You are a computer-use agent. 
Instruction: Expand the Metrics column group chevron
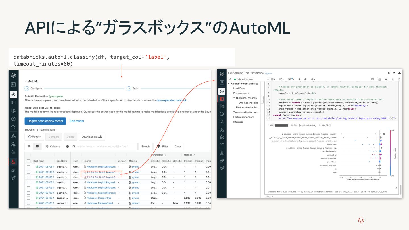tap(194, 155)
